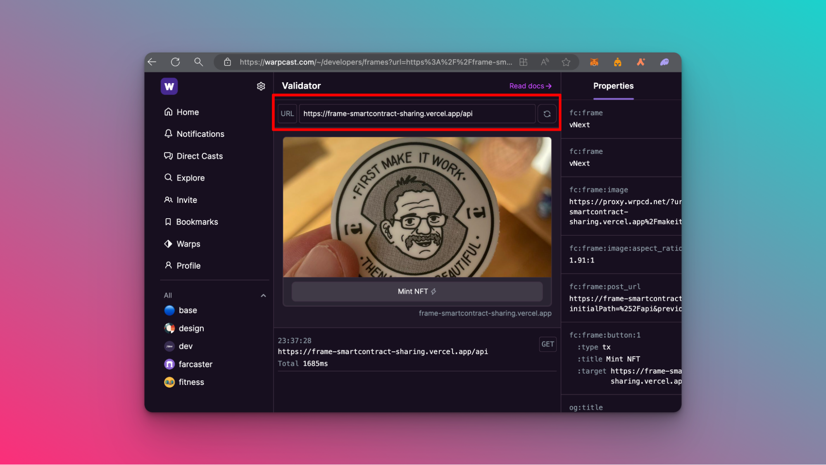Click the GET request button
Viewport: 826px width, 465px height.
point(547,344)
